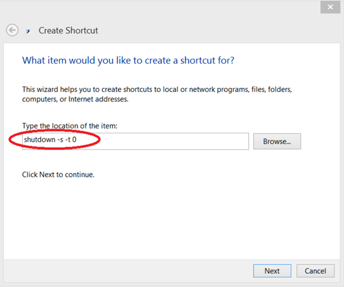Click the small shortcut arrow icon
The image size is (344, 287).
coord(28,32)
